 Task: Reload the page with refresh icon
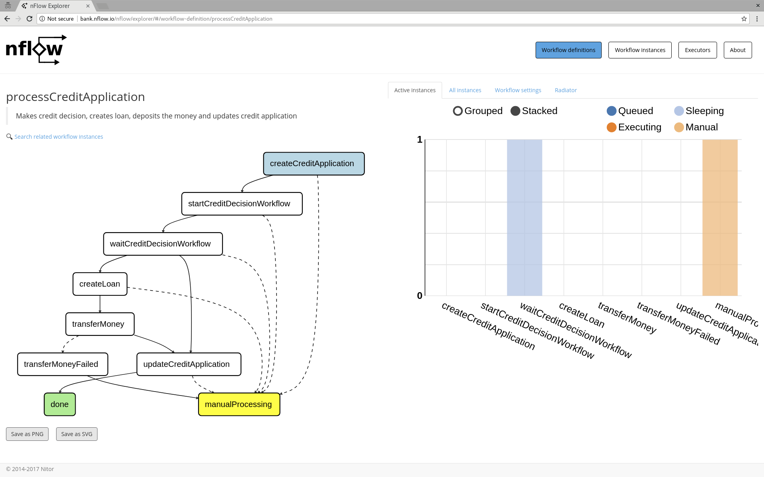click(29, 19)
